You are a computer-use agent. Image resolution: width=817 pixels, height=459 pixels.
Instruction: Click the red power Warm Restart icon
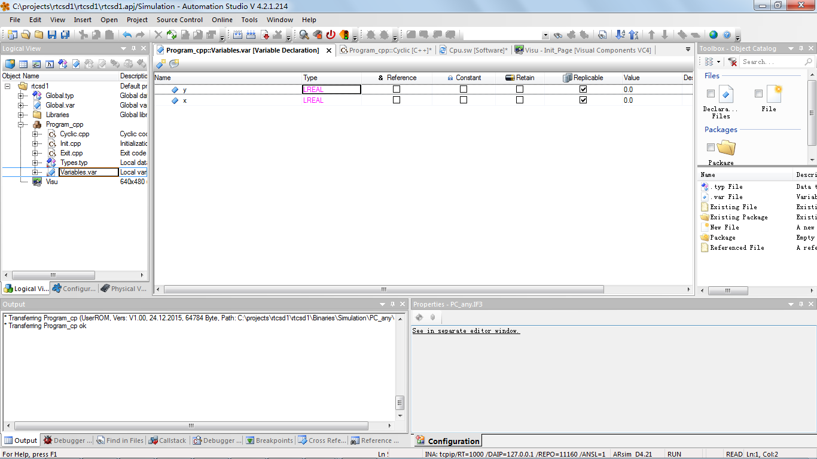[331, 35]
